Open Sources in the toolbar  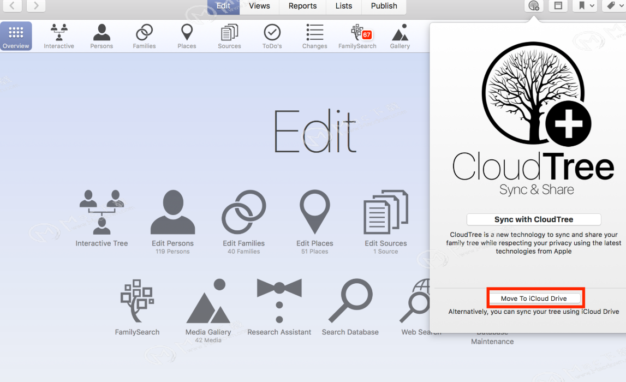[230, 36]
